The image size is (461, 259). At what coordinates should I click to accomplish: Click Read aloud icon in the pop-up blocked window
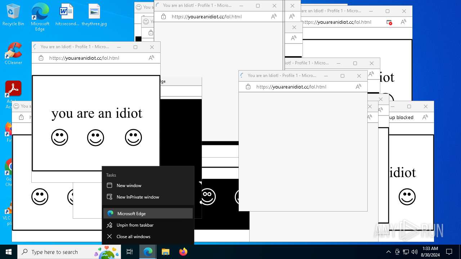pyautogui.click(x=425, y=117)
